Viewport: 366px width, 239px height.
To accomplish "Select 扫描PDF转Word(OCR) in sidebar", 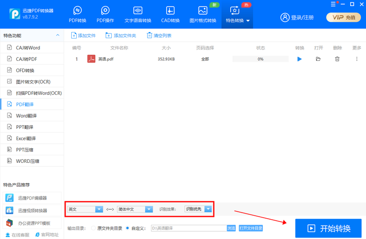I will pyautogui.click(x=32, y=93).
